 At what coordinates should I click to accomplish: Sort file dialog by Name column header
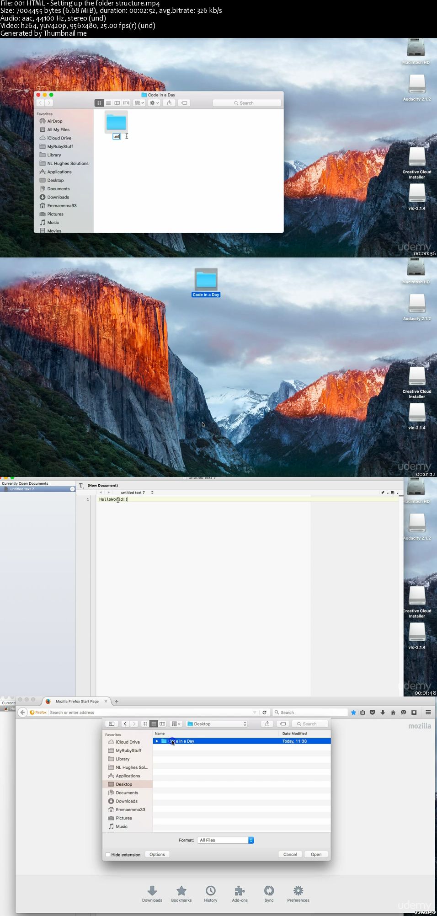point(216,734)
